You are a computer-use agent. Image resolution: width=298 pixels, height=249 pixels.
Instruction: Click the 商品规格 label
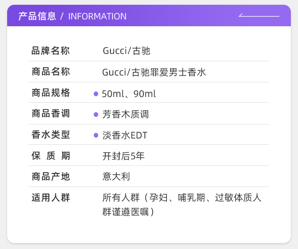[x=50, y=93]
